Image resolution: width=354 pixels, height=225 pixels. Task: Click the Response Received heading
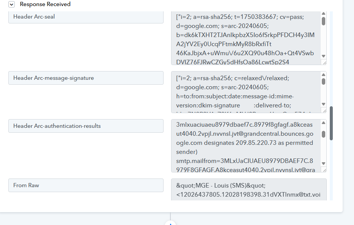pos(45,4)
